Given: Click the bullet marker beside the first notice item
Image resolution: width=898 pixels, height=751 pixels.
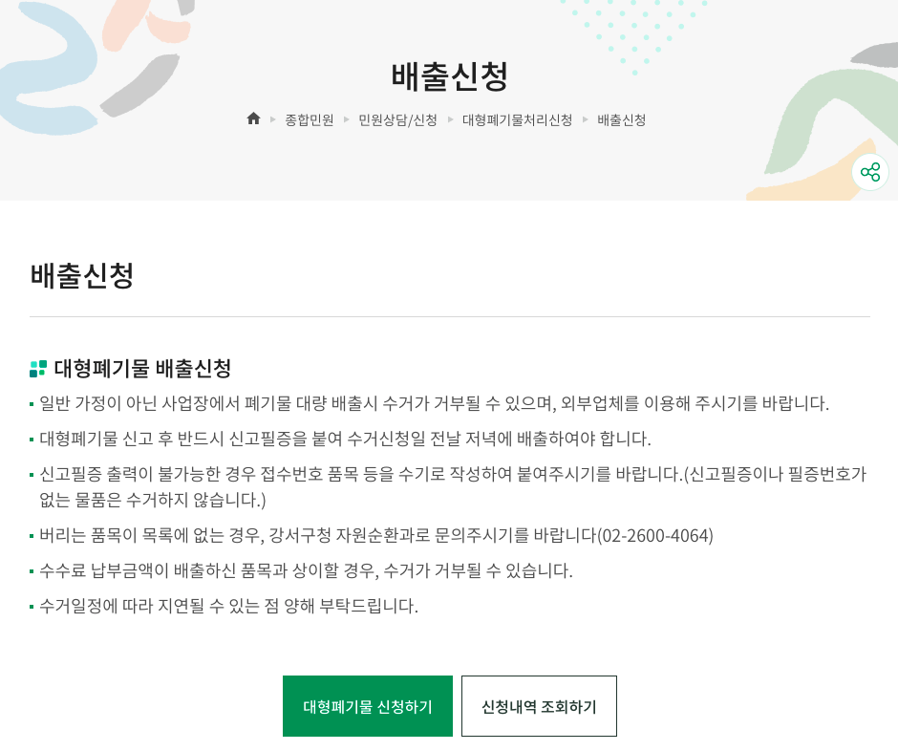Looking at the screenshot, I should click(x=33, y=404).
